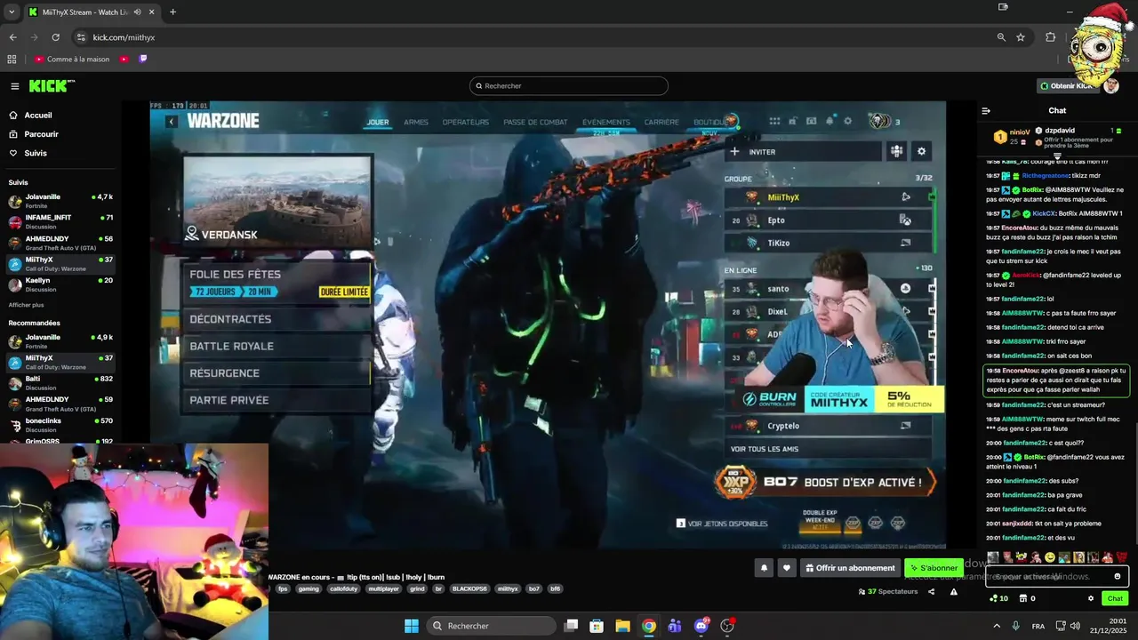Screen dimensions: 1138x640
Task: Click the callofduty stream tag
Action: [342, 588]
